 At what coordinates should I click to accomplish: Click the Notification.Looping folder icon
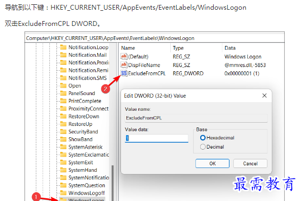coord(63,47)
